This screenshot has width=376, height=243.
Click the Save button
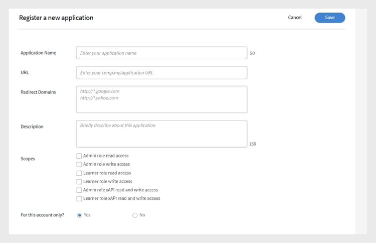329,18
